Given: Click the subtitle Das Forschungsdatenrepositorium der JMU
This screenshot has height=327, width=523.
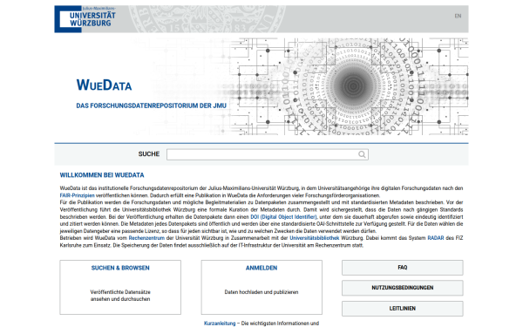Looking at the screenshot, I should click(151, 106).
